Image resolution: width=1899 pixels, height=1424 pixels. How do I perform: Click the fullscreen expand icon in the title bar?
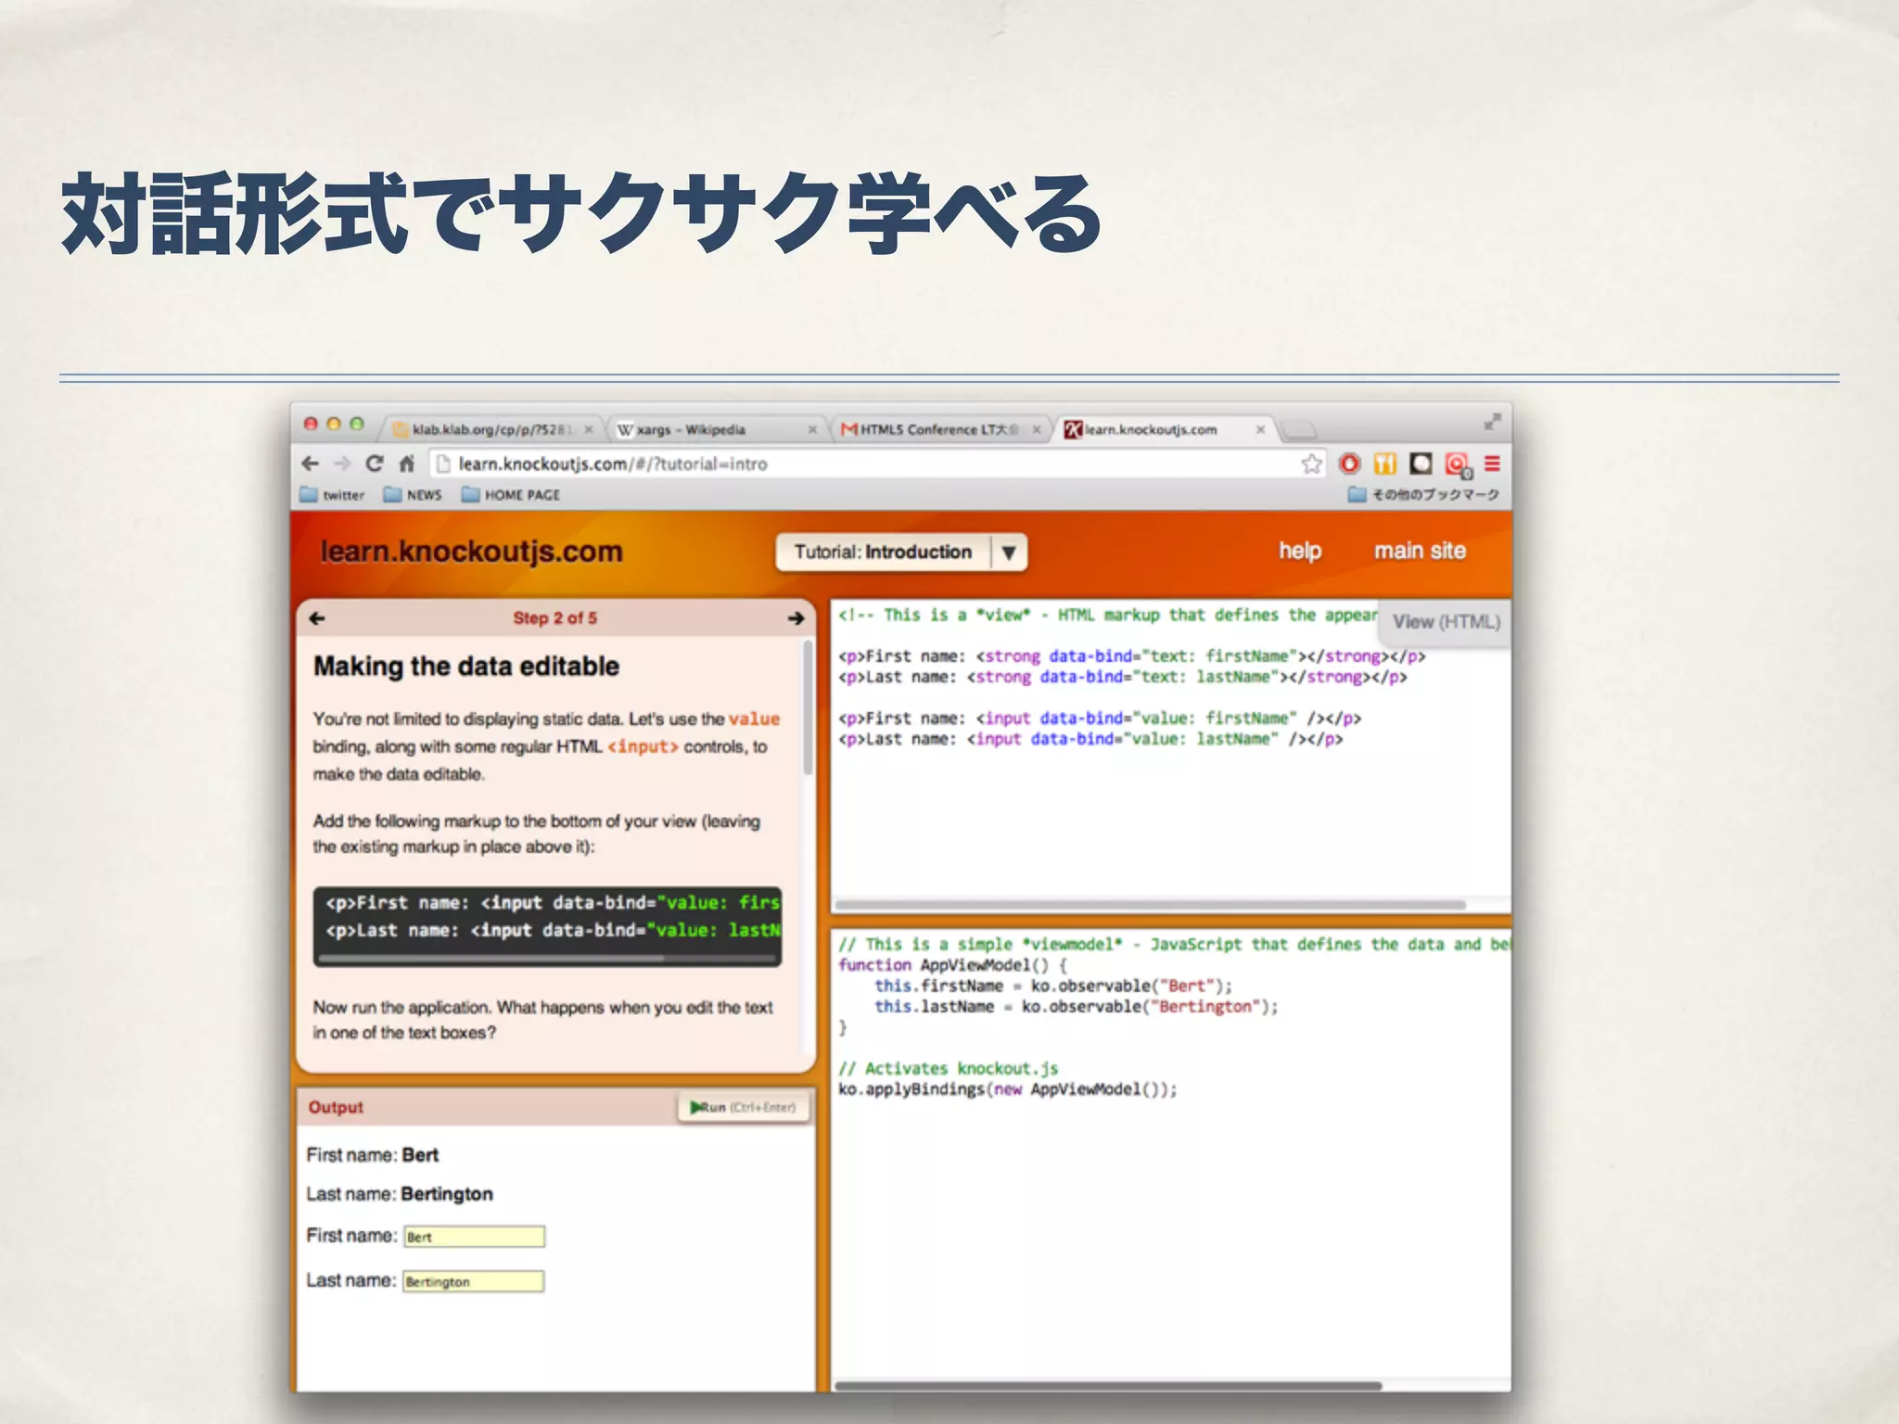coord(1491,422)
